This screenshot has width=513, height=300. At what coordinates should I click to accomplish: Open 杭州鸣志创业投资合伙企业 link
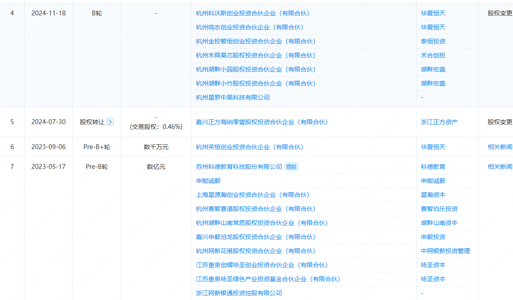pyautogui.click(x=249, y=28)
